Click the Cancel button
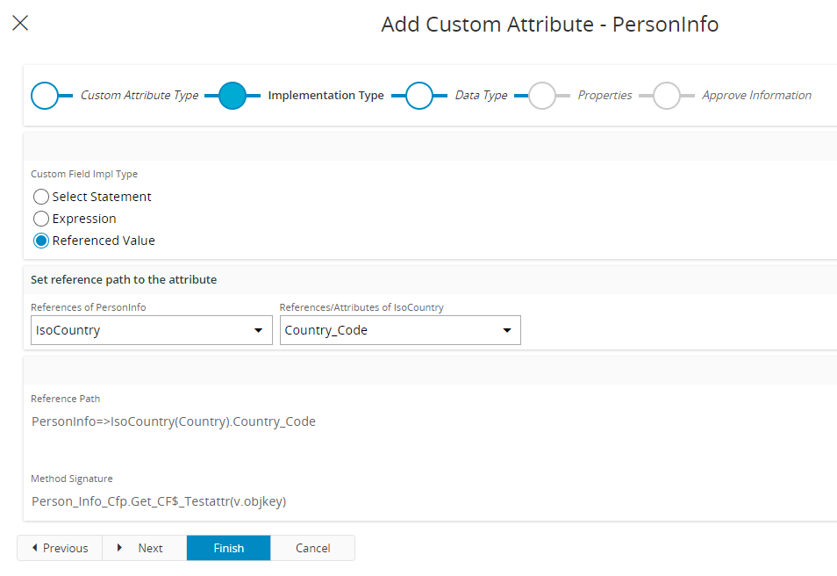This screenshot has height=576, width=837. coord(312,547)
